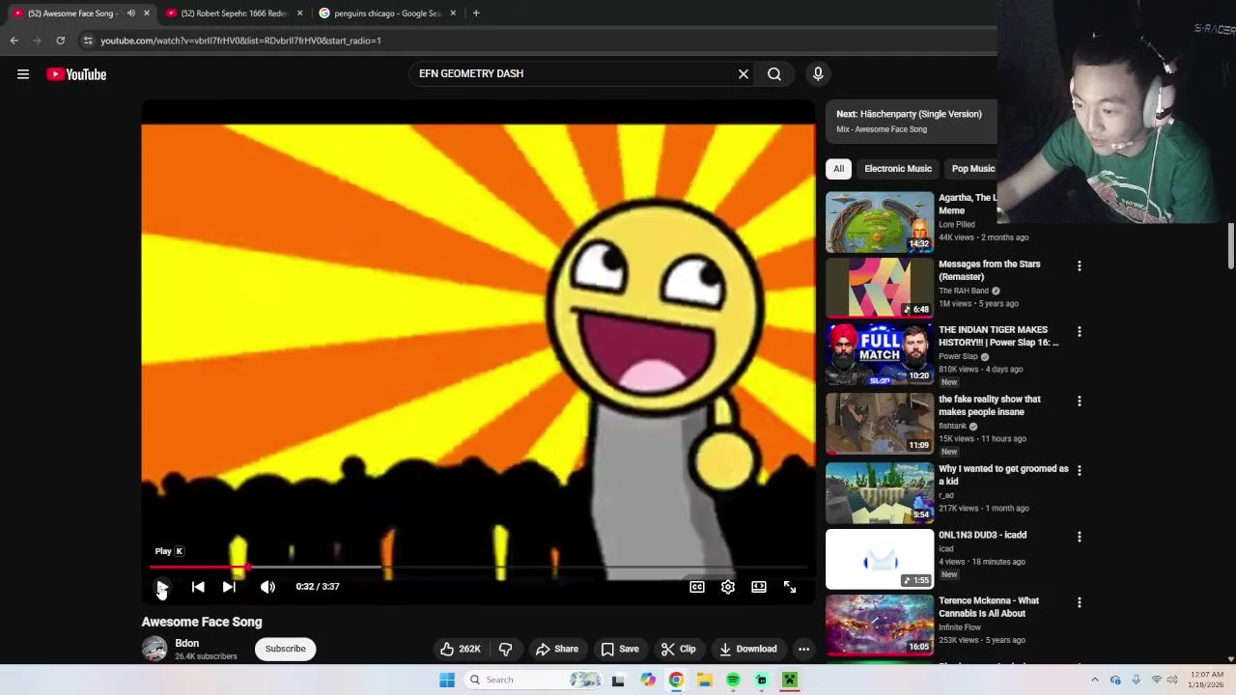1236x695 pixels.
Task: Open options menu for Terence Mckenna video
Action: coord(1080,602)
